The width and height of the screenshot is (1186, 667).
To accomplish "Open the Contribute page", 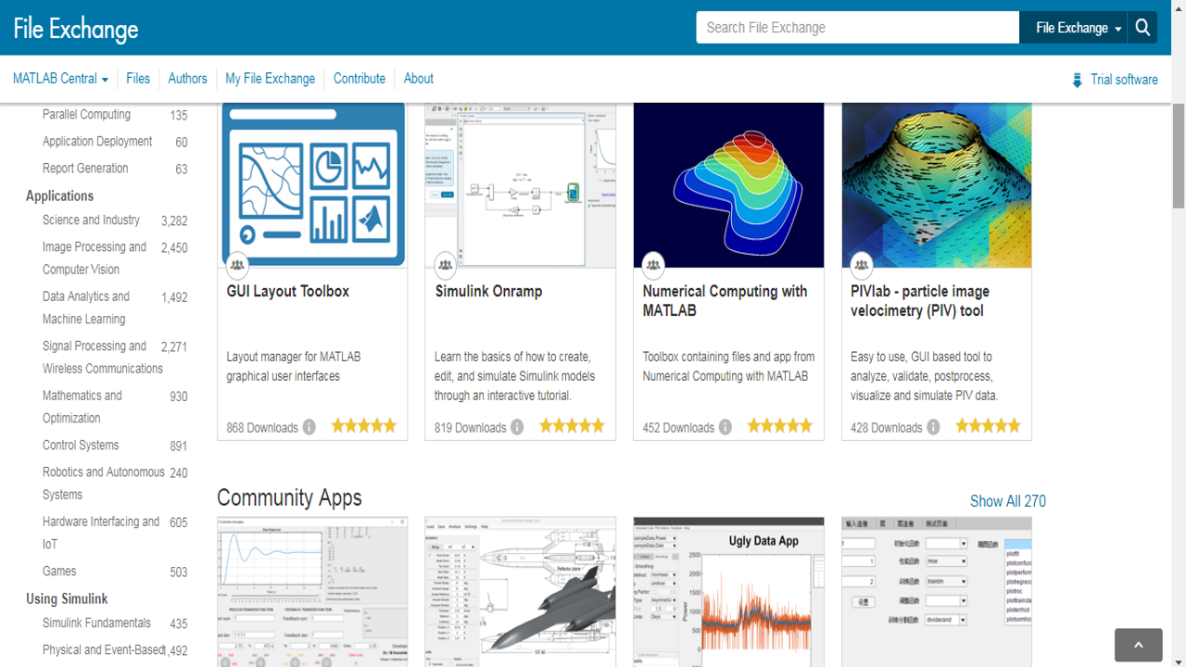I will click(360, 79).
